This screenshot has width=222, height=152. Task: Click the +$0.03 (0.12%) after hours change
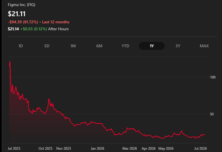(x=33, y=29)
